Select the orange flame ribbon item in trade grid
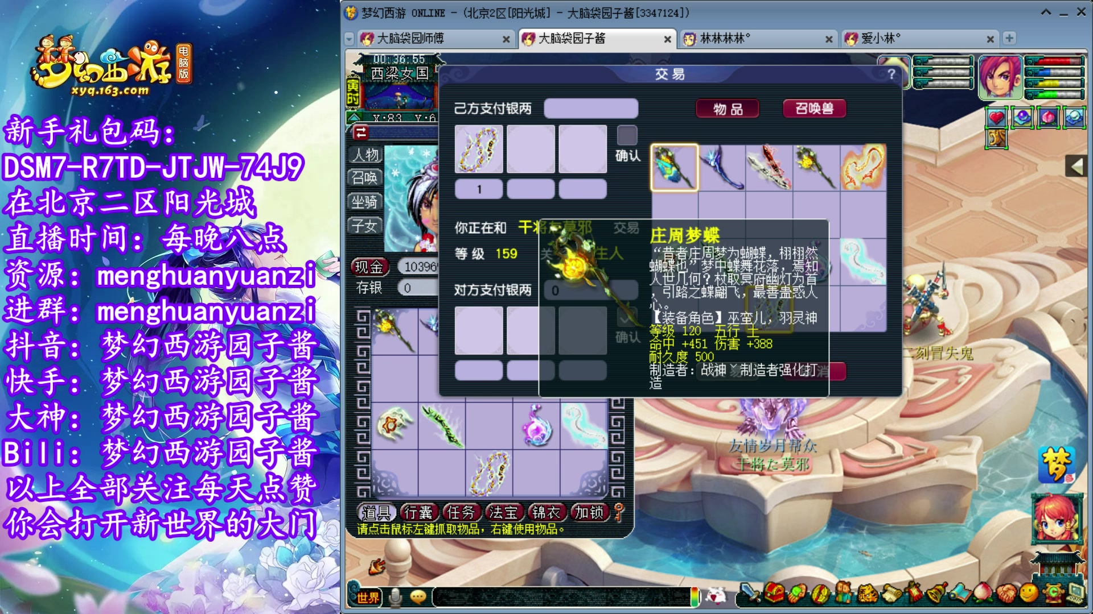The height and width of the screenshot is (614, 1093). point(864,167)
